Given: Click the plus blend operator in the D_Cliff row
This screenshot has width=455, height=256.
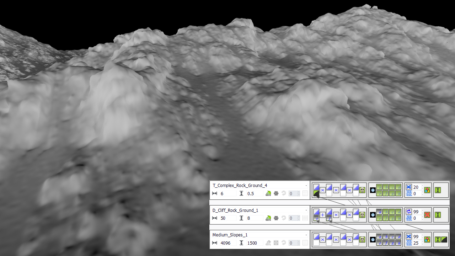Looking at the screenshot, I should [322, 215].
